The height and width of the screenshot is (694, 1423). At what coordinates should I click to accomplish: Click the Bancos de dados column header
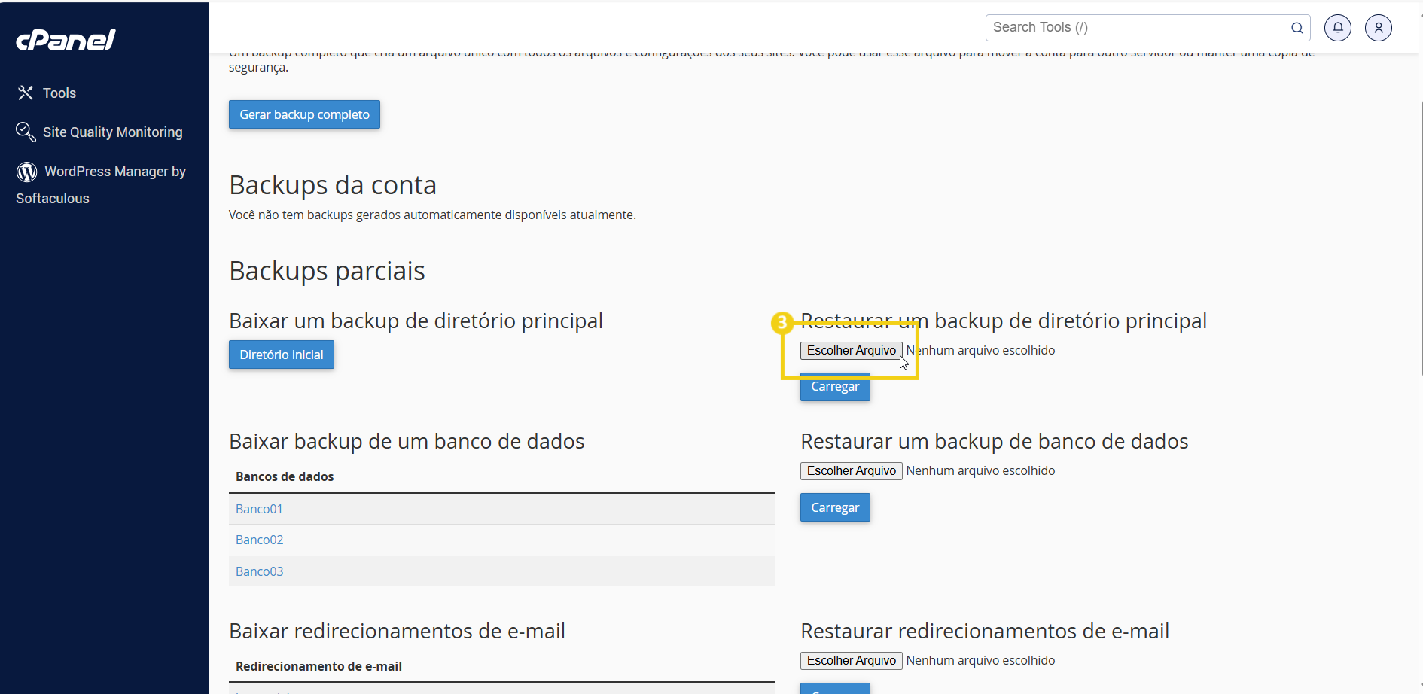(285, 476)
